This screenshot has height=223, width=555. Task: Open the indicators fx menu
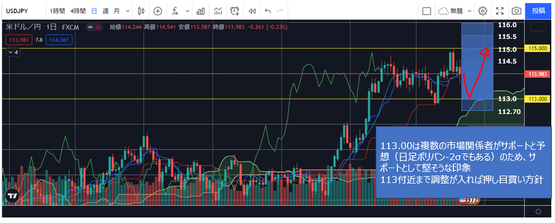(x=175, y=11)
